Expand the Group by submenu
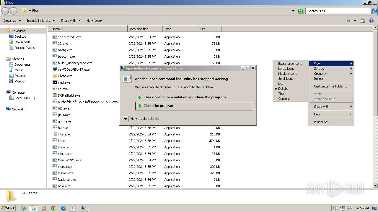 (331, 74)
